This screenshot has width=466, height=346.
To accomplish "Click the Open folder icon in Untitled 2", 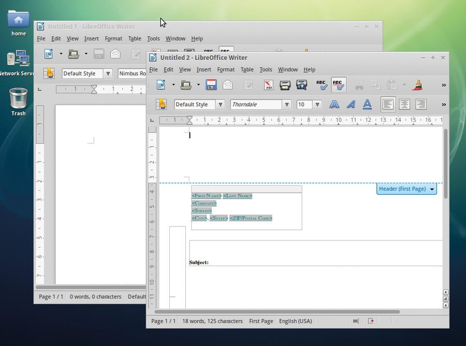I will 186,85.
